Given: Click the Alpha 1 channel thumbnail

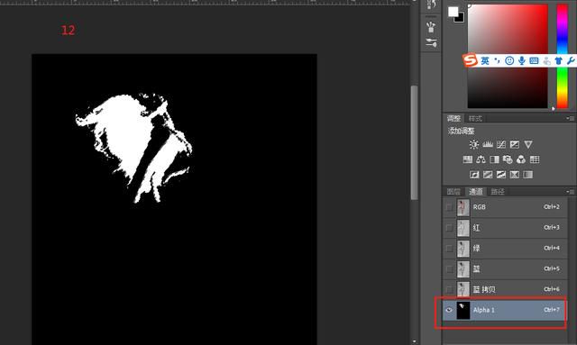Looking at the screenshot, I should point(463,310).
